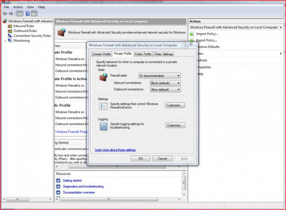Open the Firewall state dropdown

point(160,75)
